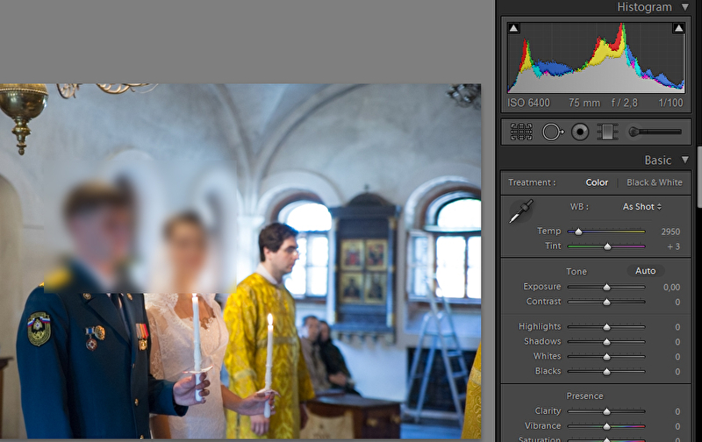Viewport: 702px width, 442px height.
Task: Select the Crop Overlay tool
Action: [x=521, y=132]
